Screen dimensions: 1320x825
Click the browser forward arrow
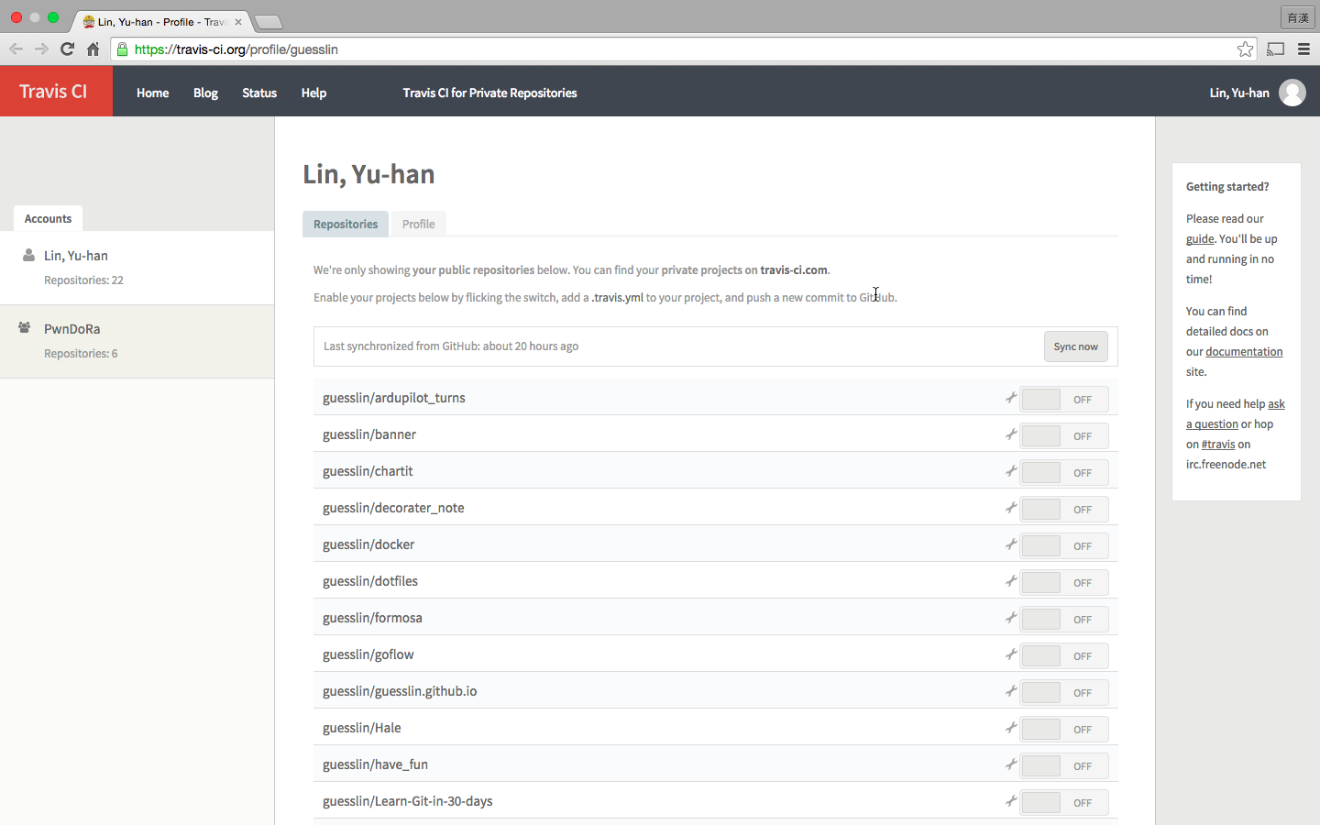[x=41, y=49]
